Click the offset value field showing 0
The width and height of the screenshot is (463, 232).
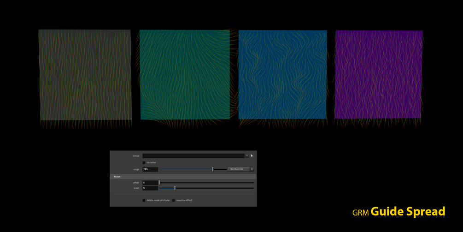pyautogui.click(x=150, y=183)
